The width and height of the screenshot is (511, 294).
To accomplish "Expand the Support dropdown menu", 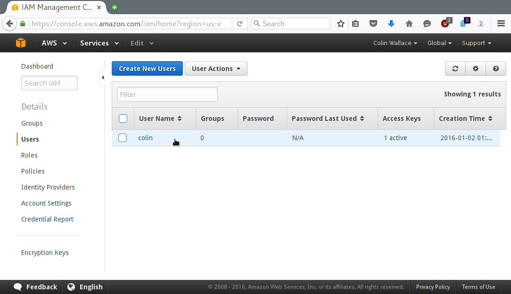I will (477, 43).
